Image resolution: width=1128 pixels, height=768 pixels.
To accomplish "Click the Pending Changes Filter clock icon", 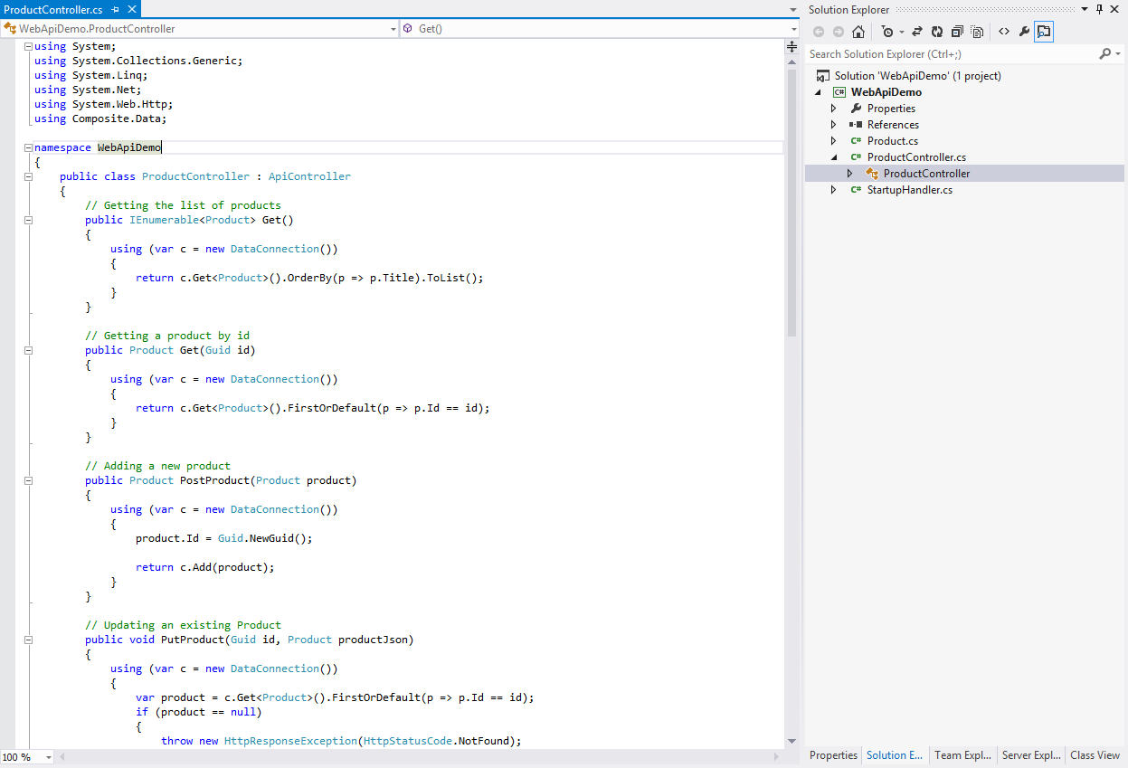I will coord(887,32).
